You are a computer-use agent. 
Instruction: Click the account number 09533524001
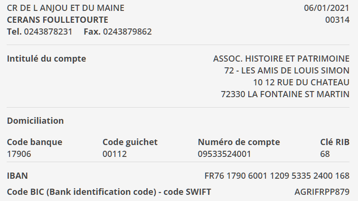point(224,154)
